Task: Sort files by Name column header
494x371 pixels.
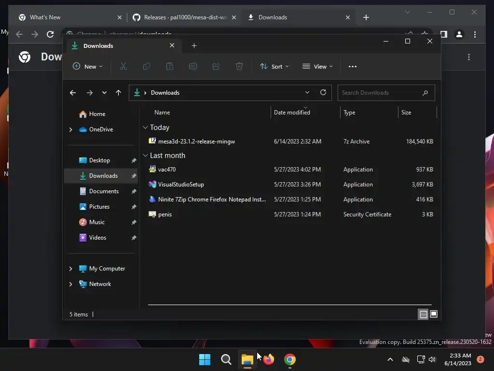Action: pyautogui.click(x=162, y=113)
